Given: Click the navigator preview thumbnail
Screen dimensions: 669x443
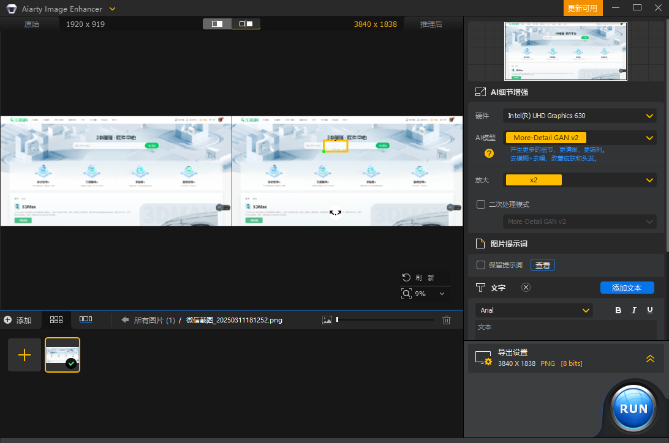Looking at the screenshot, I should pyautogui.click(x=565, y=51).
